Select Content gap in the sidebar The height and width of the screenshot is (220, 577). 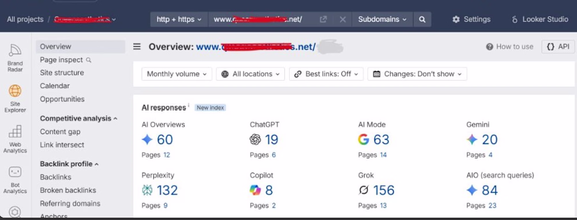coord(60,131)
